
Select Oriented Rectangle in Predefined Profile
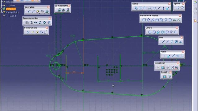tap(148, 20)
